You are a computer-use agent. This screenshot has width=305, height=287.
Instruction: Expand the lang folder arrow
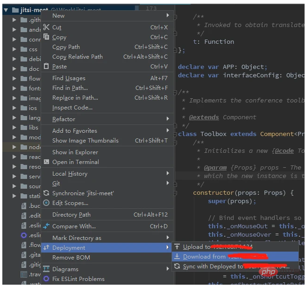click(14, 117)
